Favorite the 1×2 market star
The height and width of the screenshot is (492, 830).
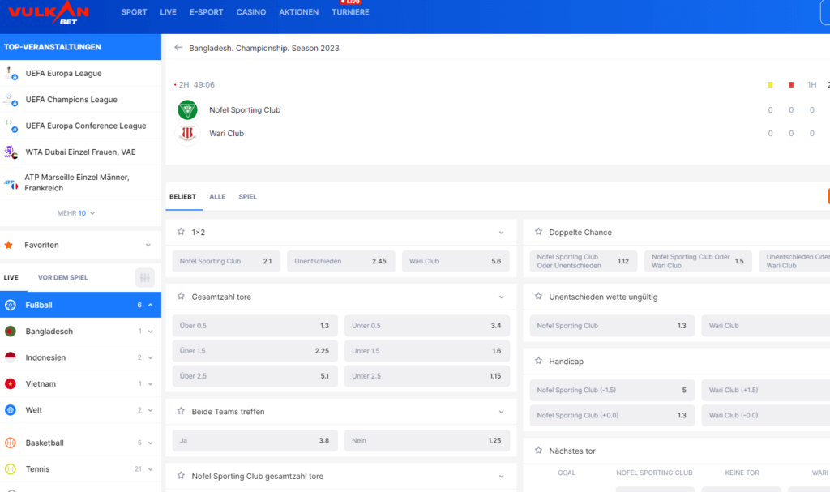coord(181,232)
